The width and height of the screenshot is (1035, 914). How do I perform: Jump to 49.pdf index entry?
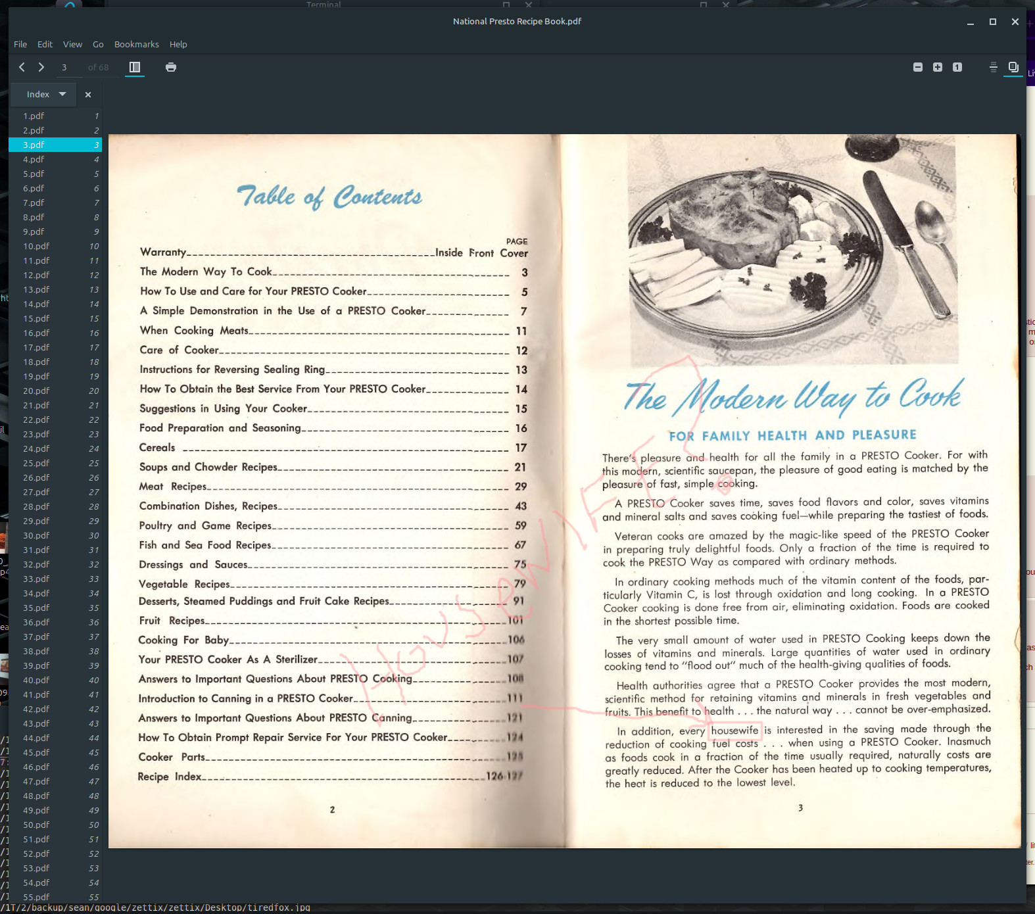coord(55,811)
